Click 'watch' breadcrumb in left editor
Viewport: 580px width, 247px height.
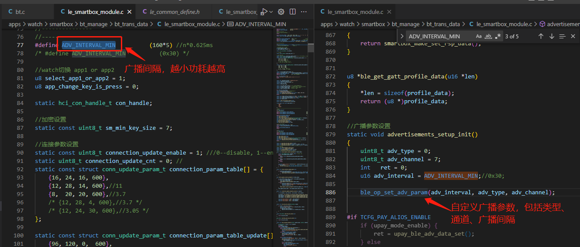pos(35,24)
